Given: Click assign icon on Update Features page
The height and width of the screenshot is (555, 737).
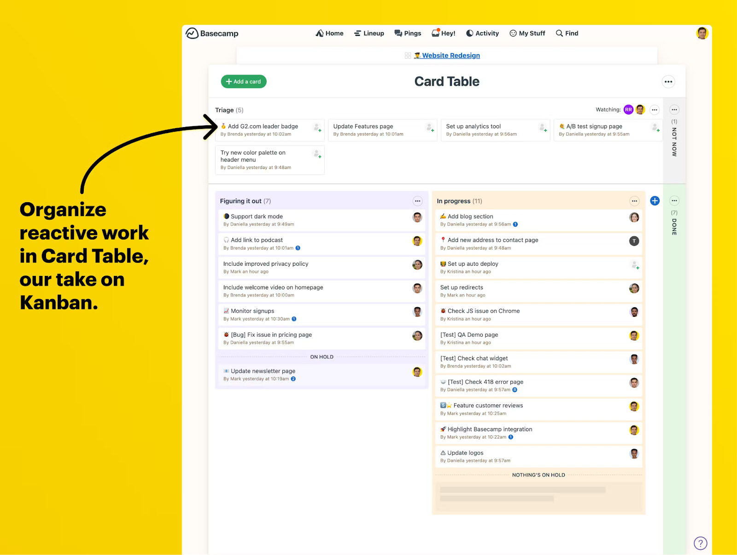Looking at the screenshot, I should click(x=430, y=128).
